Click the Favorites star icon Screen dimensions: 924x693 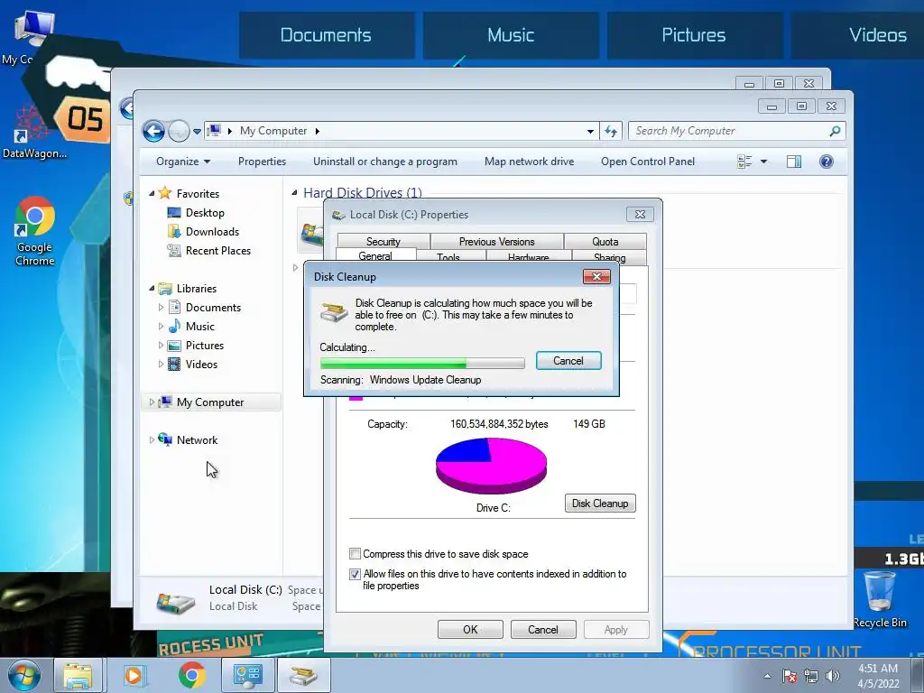tap(165, 193)
